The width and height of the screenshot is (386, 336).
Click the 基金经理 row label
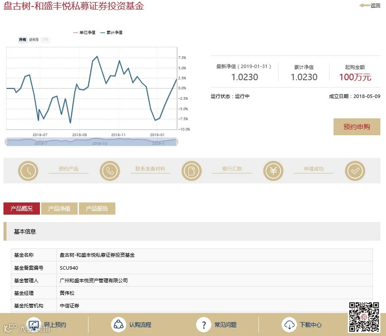pos(24,293)
